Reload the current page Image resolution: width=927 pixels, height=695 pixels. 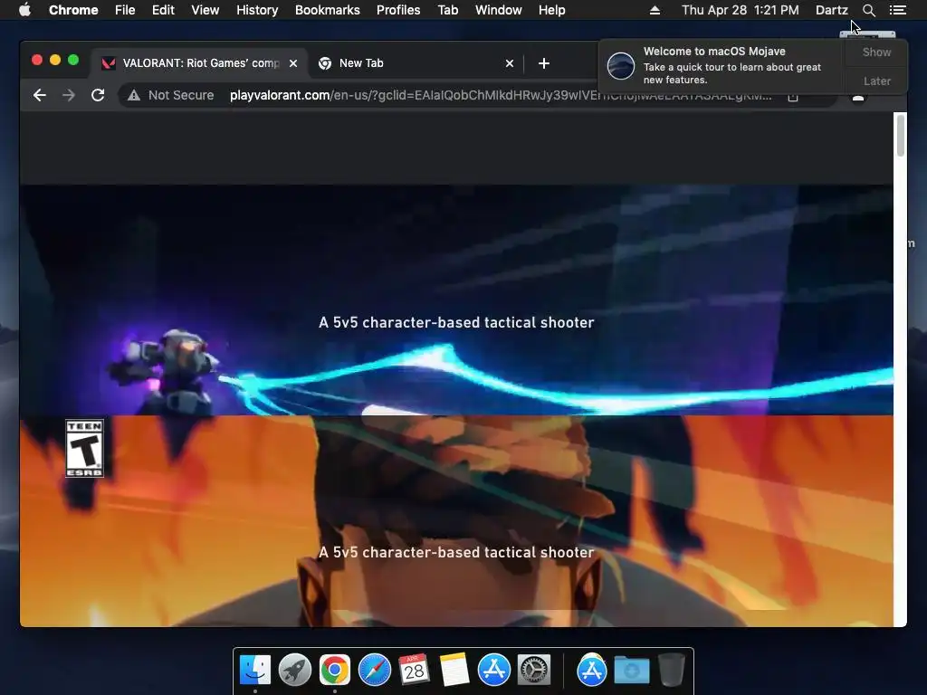[x=98, y=95]
